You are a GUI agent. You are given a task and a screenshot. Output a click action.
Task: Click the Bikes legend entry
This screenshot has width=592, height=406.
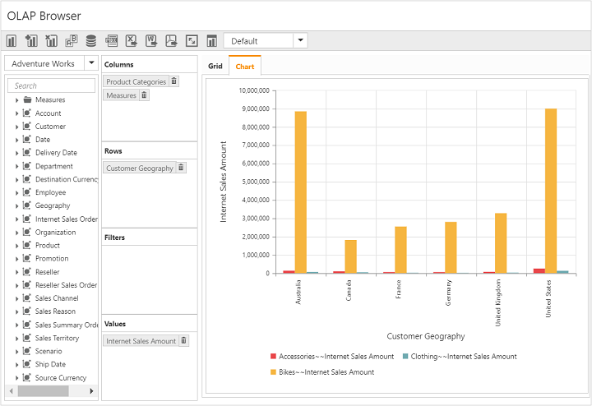[x=326, y=372]
